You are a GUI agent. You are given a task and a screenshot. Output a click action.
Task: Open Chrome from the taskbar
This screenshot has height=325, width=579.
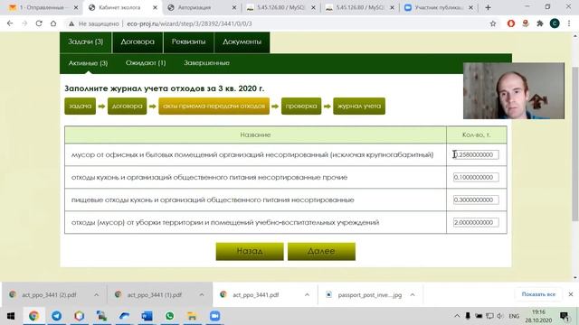coord(33,316)
